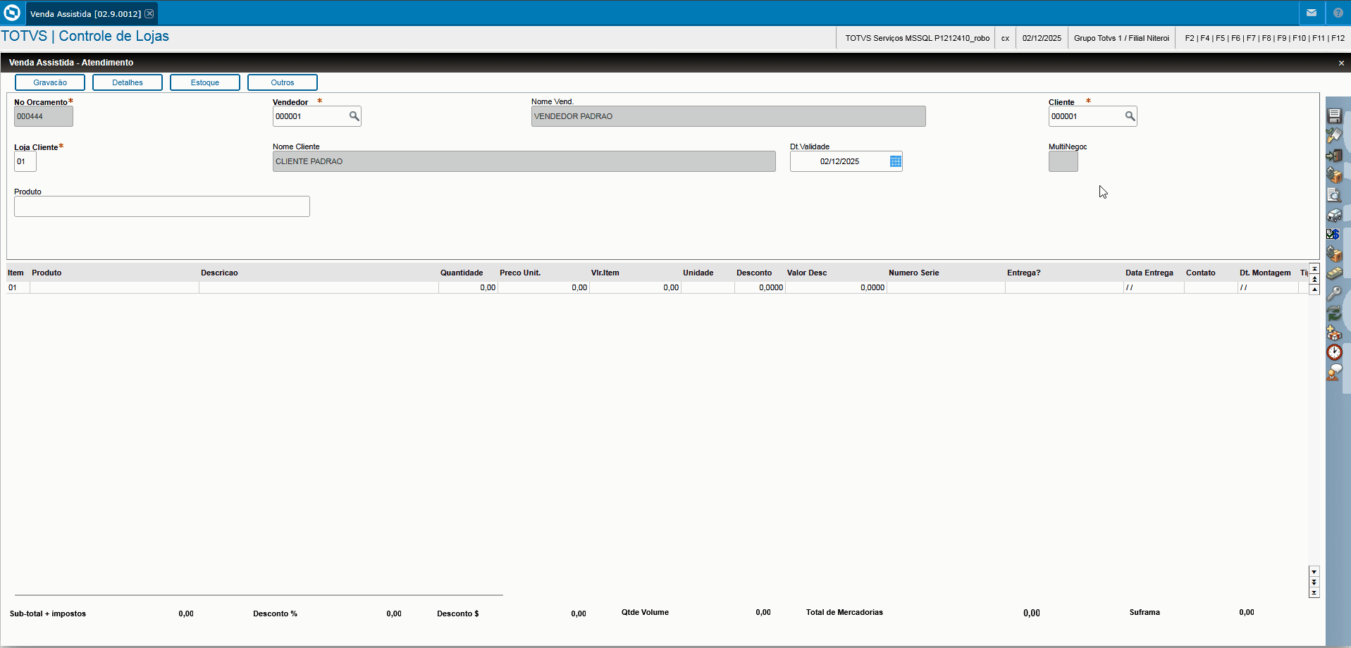Open the Estoque menu button
Image resolution: width=1351 pixels, height=648 pixels.
(x=205, y=82)
